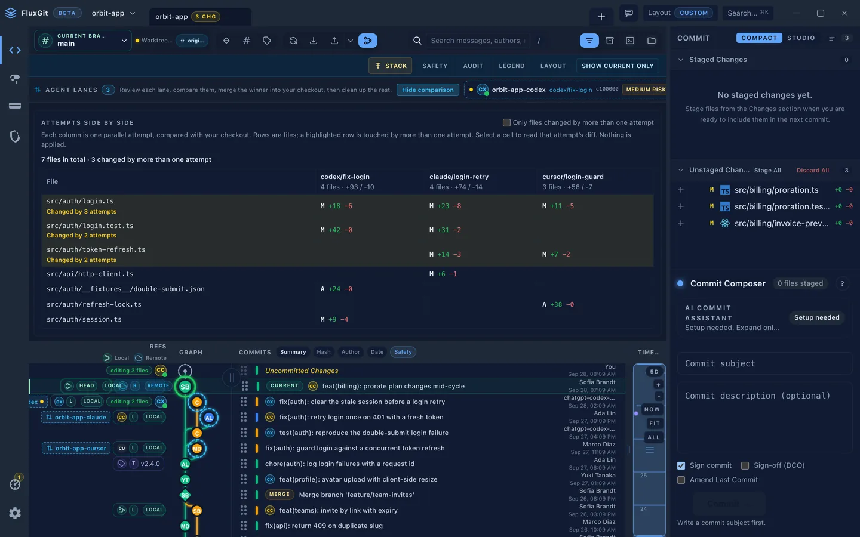Click the push upload icon in the toolbar
The image size is (860, 537).
[334, 41]
